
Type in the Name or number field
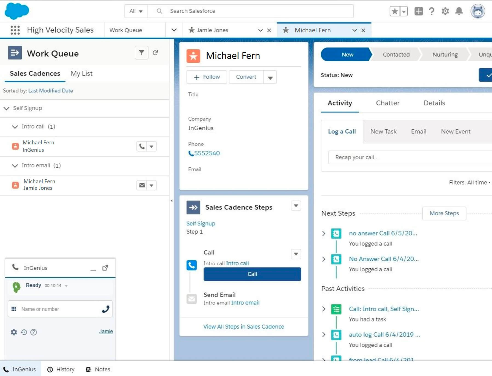pos(60,309)
